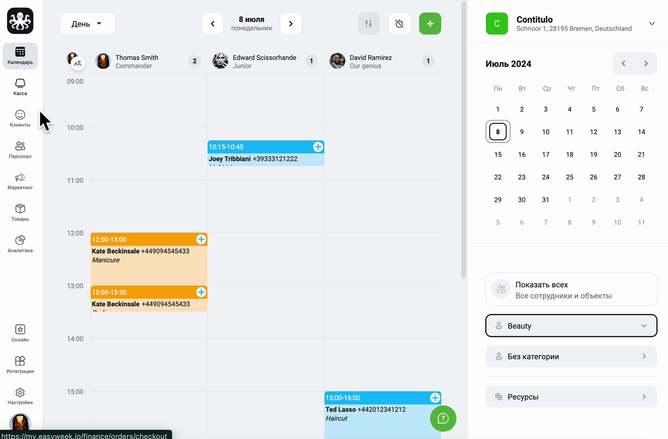Go to the Маркетинг megaphone icon
The height and width of the screenshot is (439, 668).
point(20,177)
